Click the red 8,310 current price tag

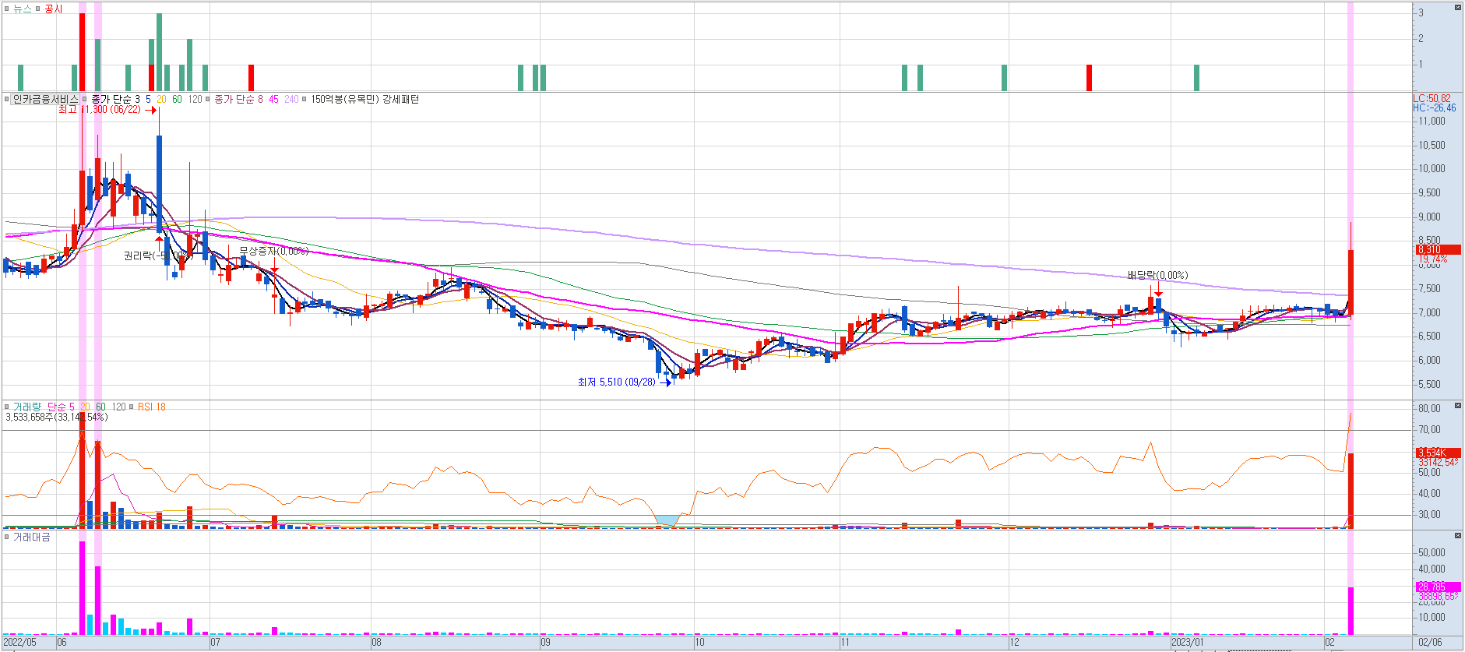click(1438, 250)
